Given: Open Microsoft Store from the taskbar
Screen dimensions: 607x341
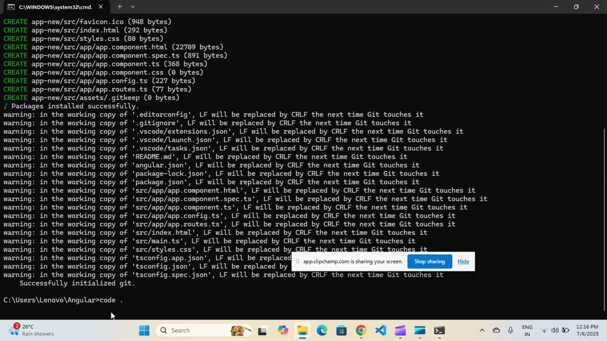Looking at the screenshot, I should [x=341, y=331].
